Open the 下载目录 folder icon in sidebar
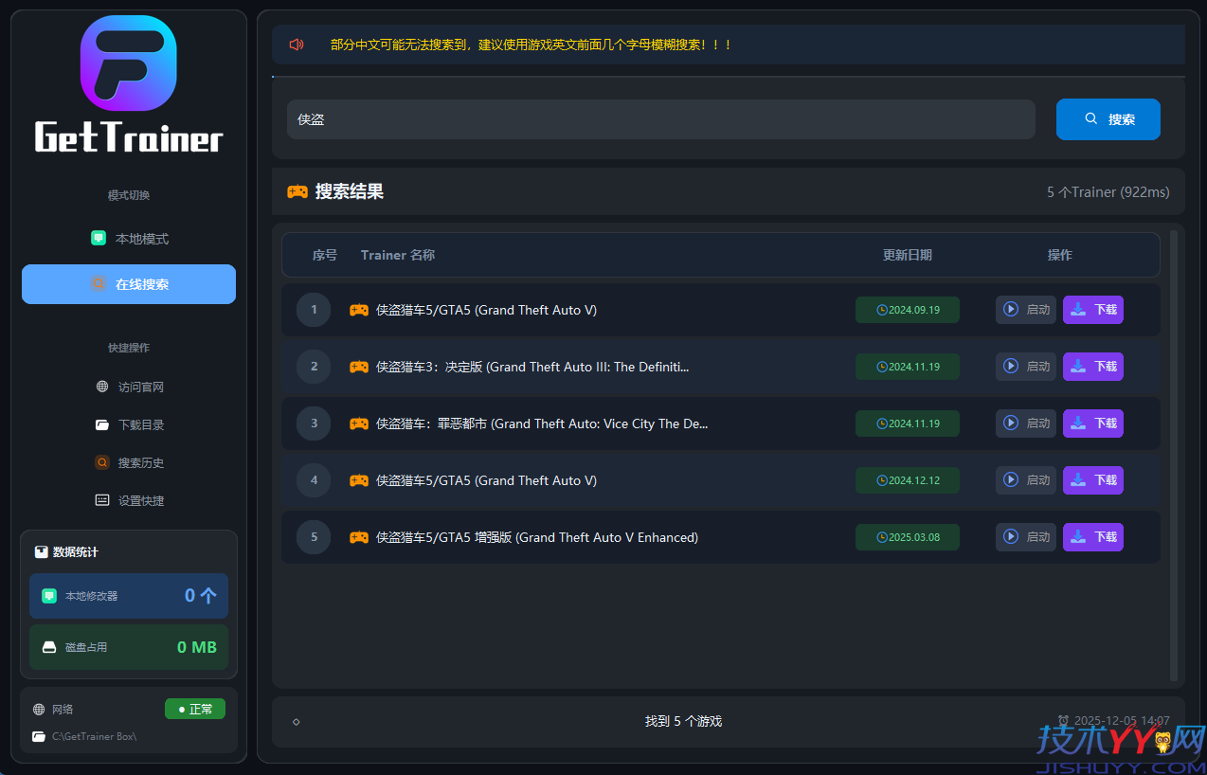1207x775 pixels. pos(101,424)
